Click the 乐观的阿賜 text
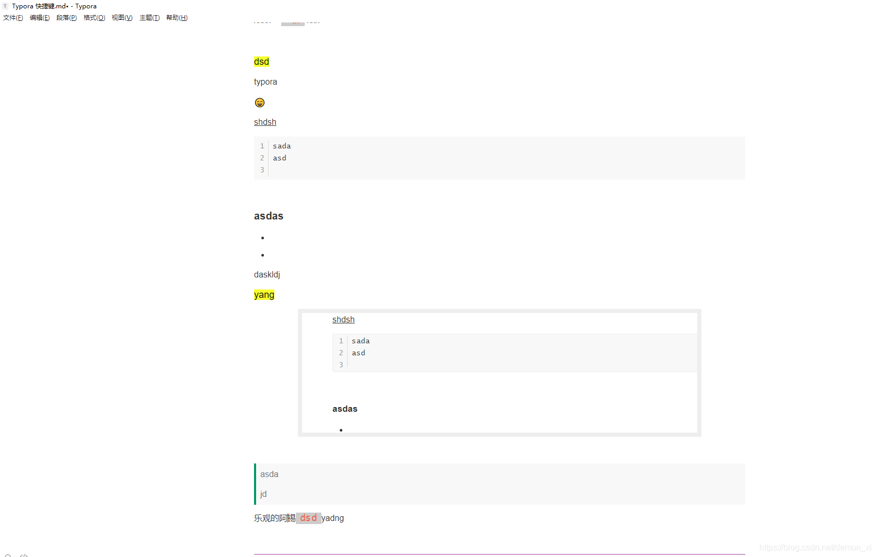The image size is (876, 557). point(275,518)
